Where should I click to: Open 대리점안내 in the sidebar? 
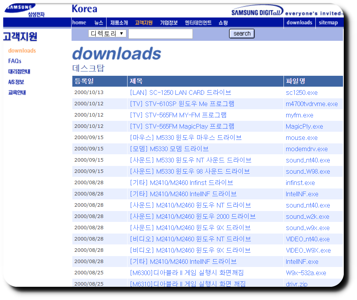tap(19, 72)
